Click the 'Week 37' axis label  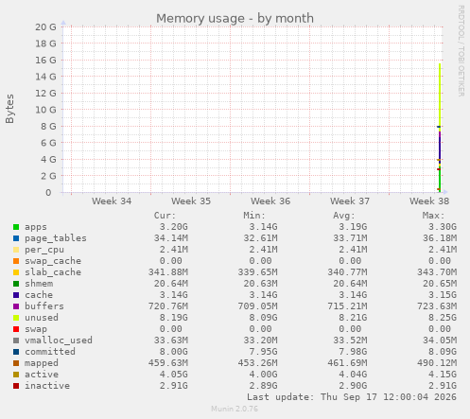pyautogui.click(x=350, y=201)
